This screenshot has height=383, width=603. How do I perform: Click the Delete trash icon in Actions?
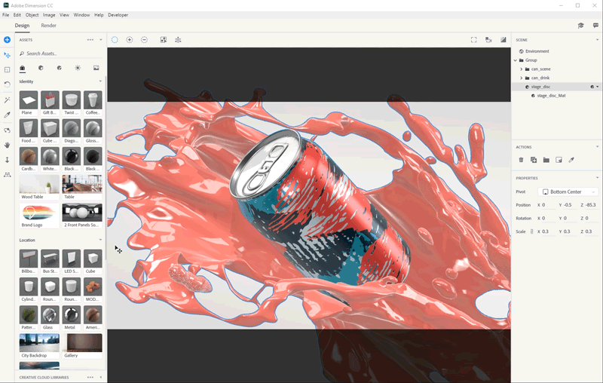[521, 160]
